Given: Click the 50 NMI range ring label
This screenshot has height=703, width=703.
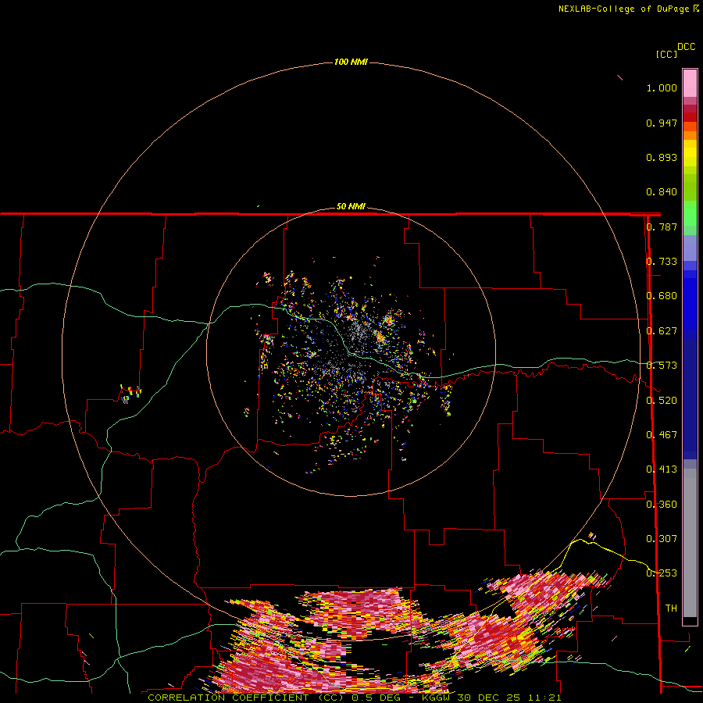Looking at the screenshot, I should pos(351,206).
